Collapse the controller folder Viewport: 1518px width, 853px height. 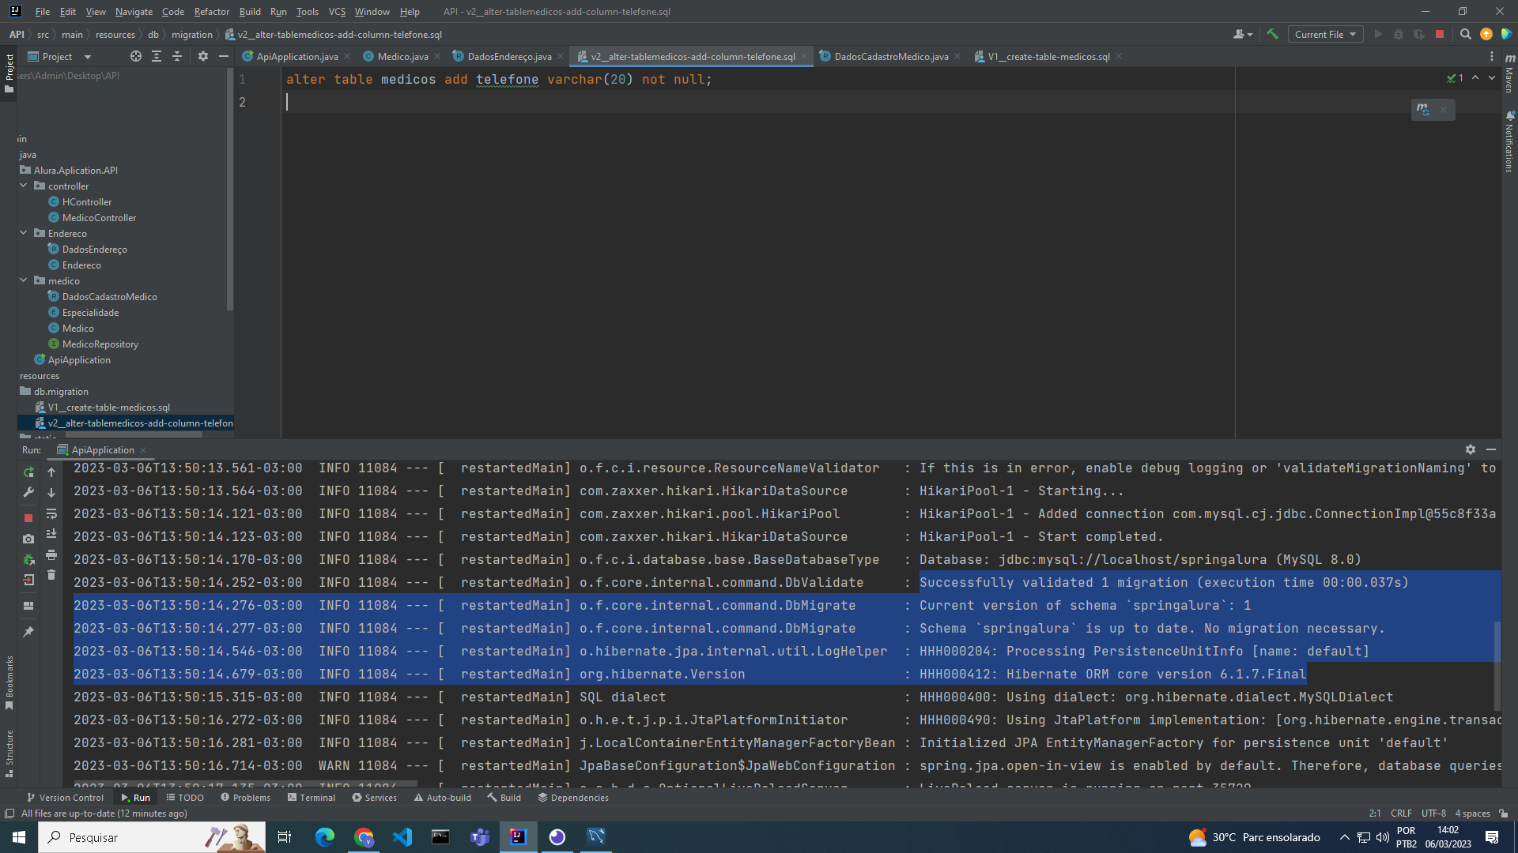click(x=24, y=186)
